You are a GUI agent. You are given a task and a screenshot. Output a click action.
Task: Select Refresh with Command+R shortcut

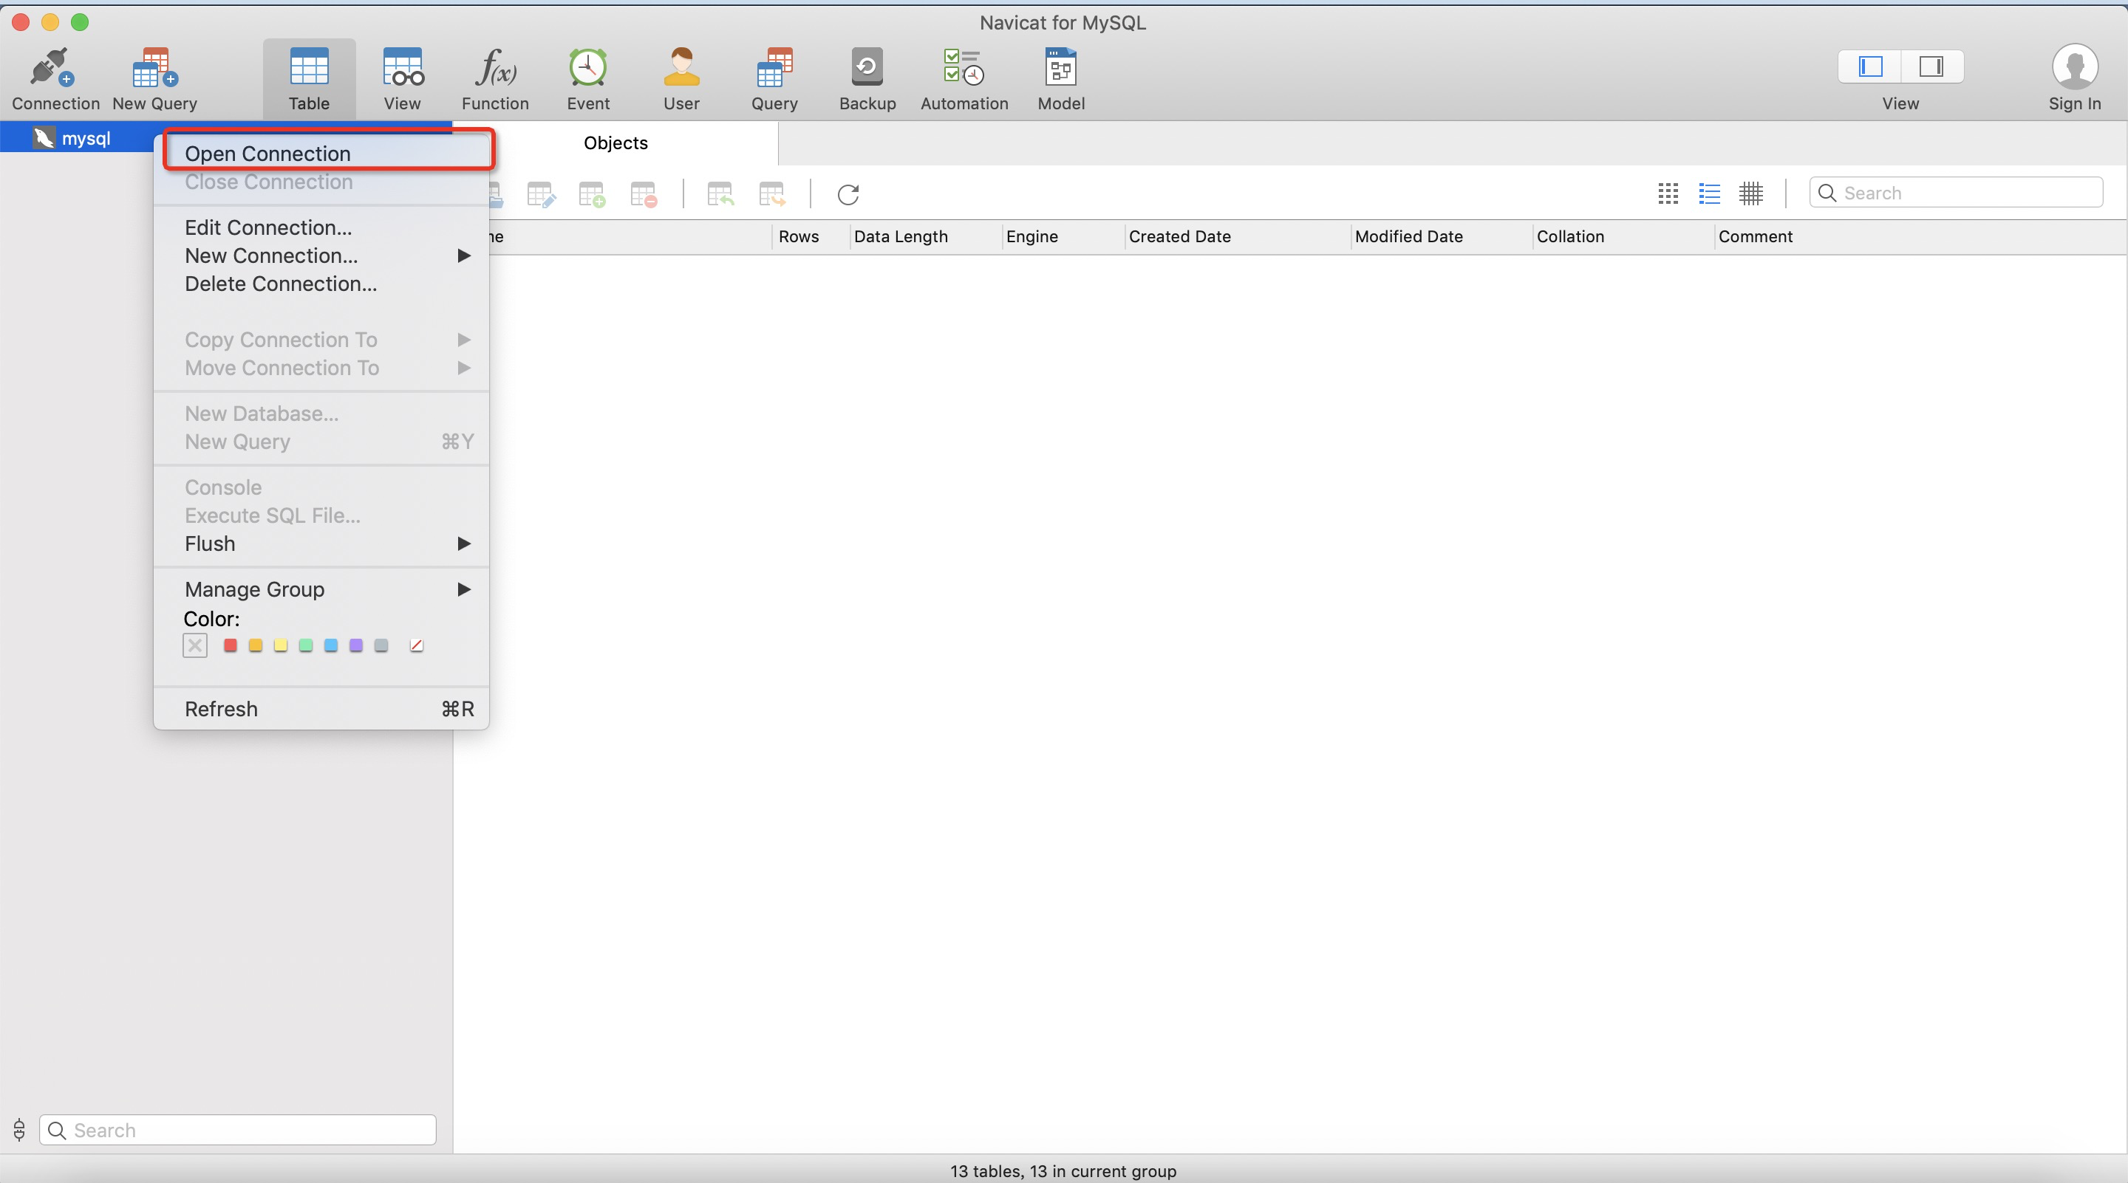click(x=328, y=708)
